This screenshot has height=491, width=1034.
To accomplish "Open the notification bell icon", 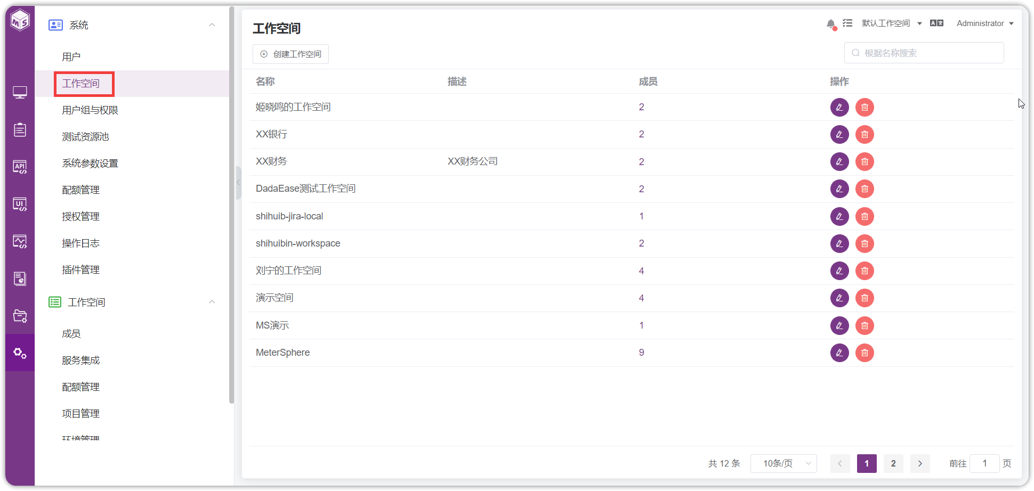I will point(831,24).
